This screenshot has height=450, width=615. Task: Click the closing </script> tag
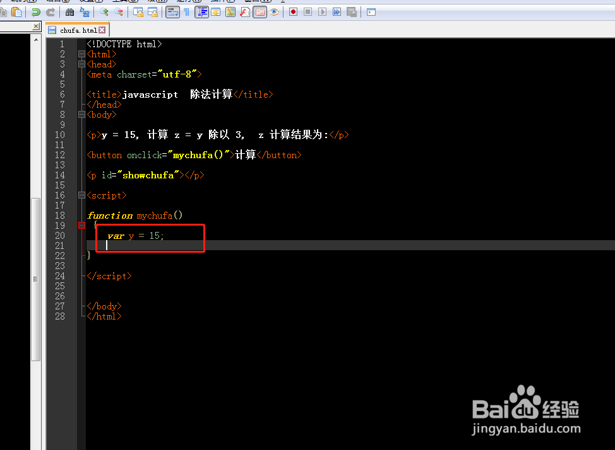(109, 276)
